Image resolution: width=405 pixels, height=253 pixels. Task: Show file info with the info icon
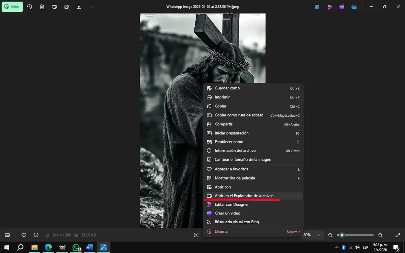pyautogui.click(x=36, y=235)
